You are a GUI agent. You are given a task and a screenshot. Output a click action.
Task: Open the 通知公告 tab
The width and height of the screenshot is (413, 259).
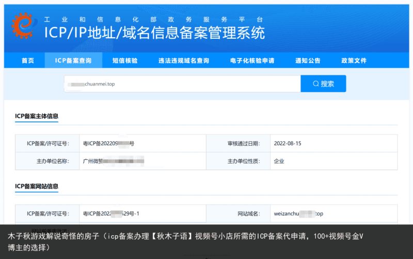(308, 60)
